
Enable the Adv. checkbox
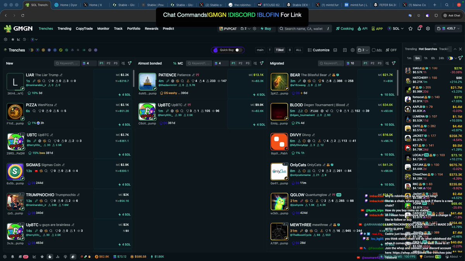point(374,50)
